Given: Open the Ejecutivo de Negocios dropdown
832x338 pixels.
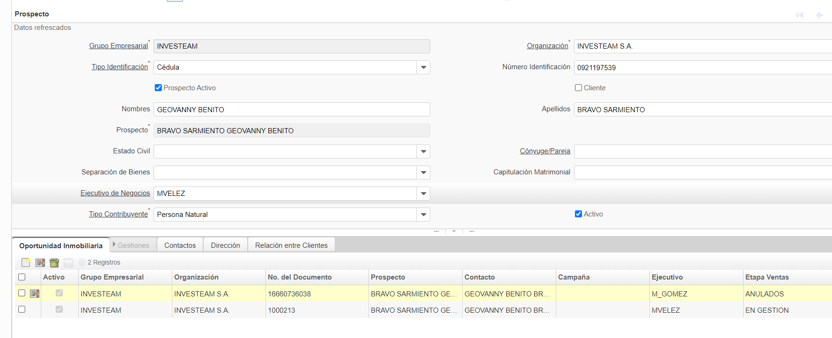Looking at the screenshot, I should coord(423,194).
